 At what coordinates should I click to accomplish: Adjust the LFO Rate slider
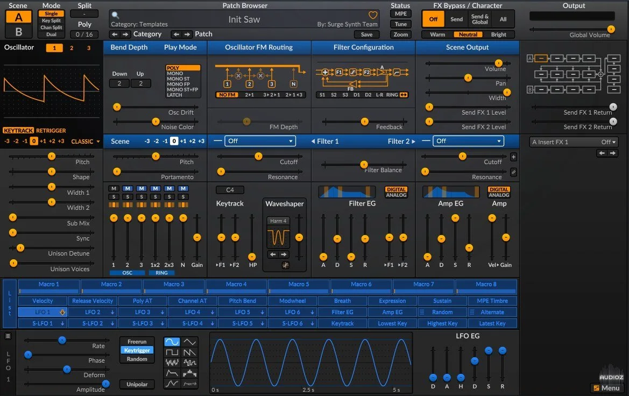[x=67, y=340]
